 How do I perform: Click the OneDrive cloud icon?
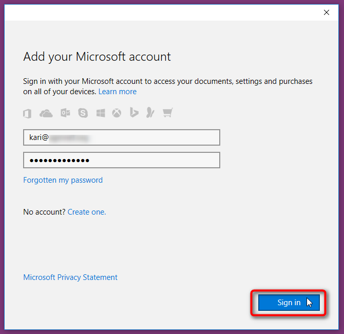(46, 113)
